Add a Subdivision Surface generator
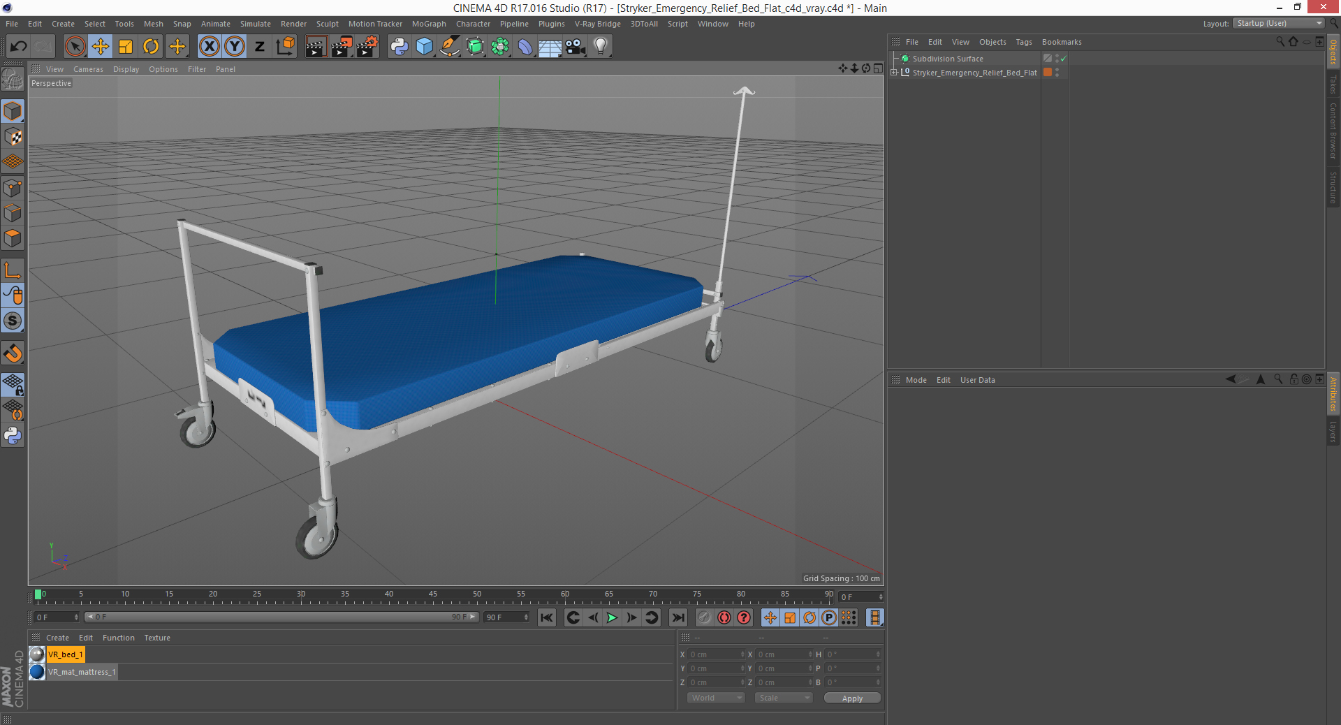Image resolution: width=1341 pixels, height=725 pixels. pos(475,47)
